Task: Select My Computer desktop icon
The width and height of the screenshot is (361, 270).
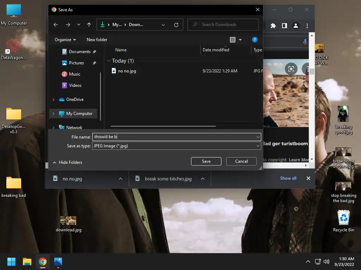Action: (x=14, y=15)
